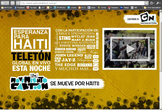Click the browser back arrow

tap(3, 3)
